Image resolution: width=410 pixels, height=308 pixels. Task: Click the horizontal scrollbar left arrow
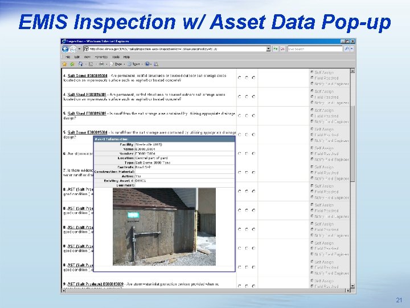pyautogui.click(x=64, y=290)
